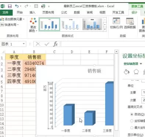Select column B header

(x=34, y=52)
